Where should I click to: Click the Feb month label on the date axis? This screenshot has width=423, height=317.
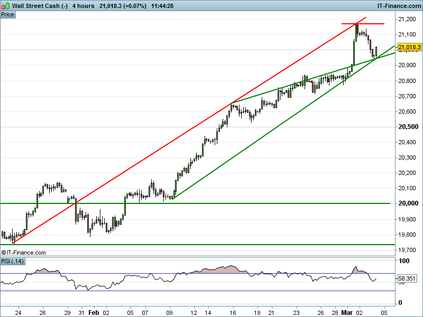coord(94,313)
